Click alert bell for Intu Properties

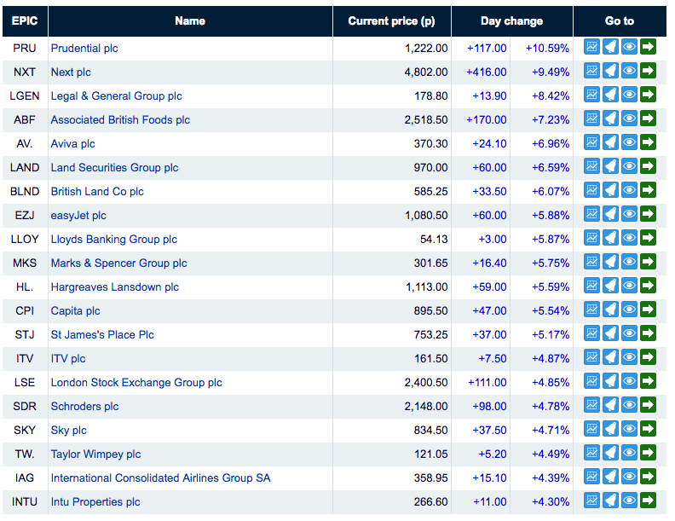point(610,501)
